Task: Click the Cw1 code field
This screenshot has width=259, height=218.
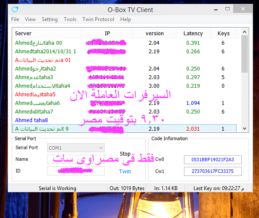Action: (x=213, y=171)
